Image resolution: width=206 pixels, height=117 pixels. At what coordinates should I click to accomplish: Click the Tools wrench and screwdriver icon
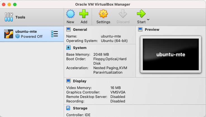(9, 17)
